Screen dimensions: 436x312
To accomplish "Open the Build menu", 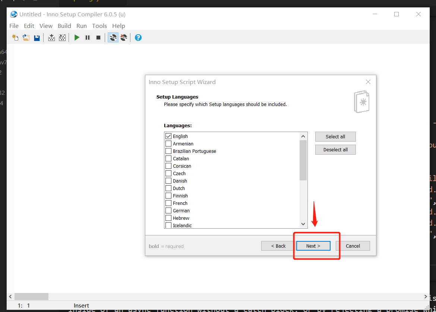I will [64, 26].
